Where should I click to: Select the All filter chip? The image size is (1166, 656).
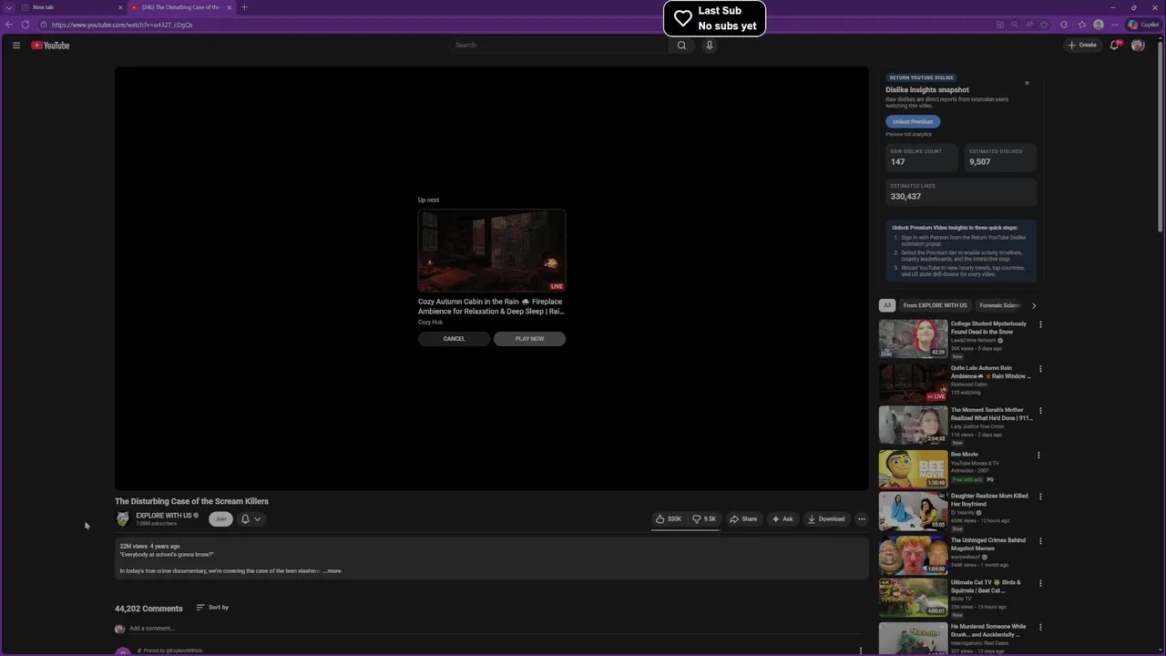click(x=886, y=306)
